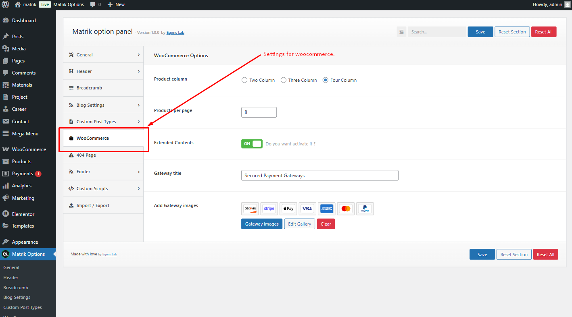Toggle the Extended Contents ON switch
The image size is (572, 317).
pyautogui.click(x=252, y=144)
